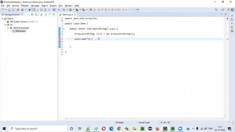
Task: Click the Coverage launch icon
Action: point(77,10)
